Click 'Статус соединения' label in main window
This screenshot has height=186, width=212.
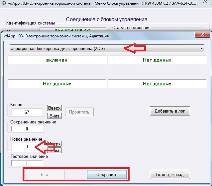pyautogui.click(x=131, y=28)
